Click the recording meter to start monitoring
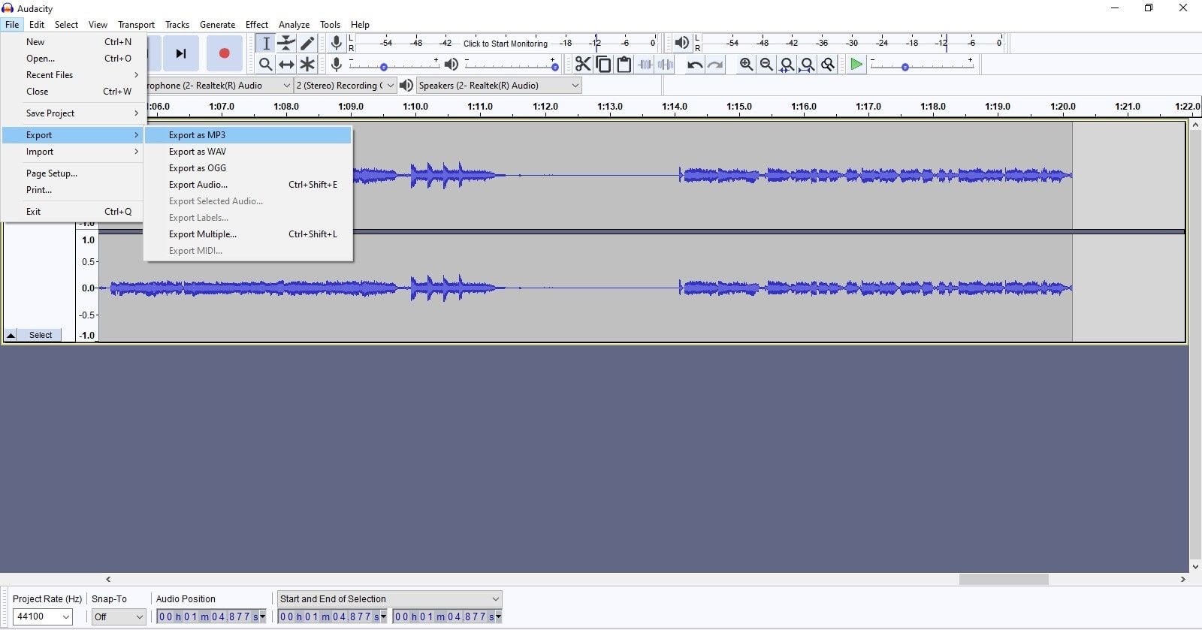Viewport: 1202px width, 630px height. click(505, 44)
